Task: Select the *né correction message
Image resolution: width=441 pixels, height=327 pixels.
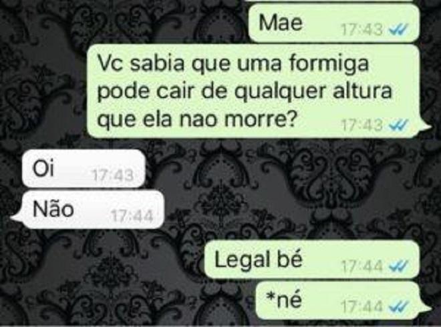Action: tap(343, 300)
